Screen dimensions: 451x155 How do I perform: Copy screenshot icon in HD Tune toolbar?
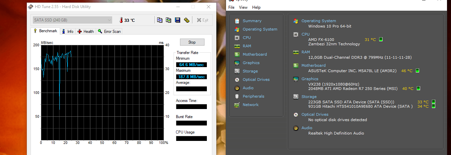pyautogui.click(x=169, y=20)
